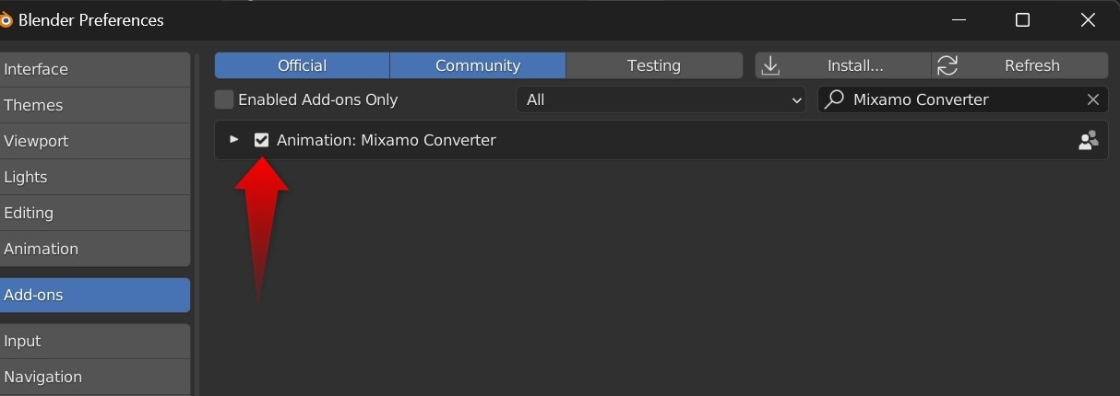Click the Blender logo in the title bar
This screenshot has height=396, width=1120.
pyautogui.click(x=5, y=19)
